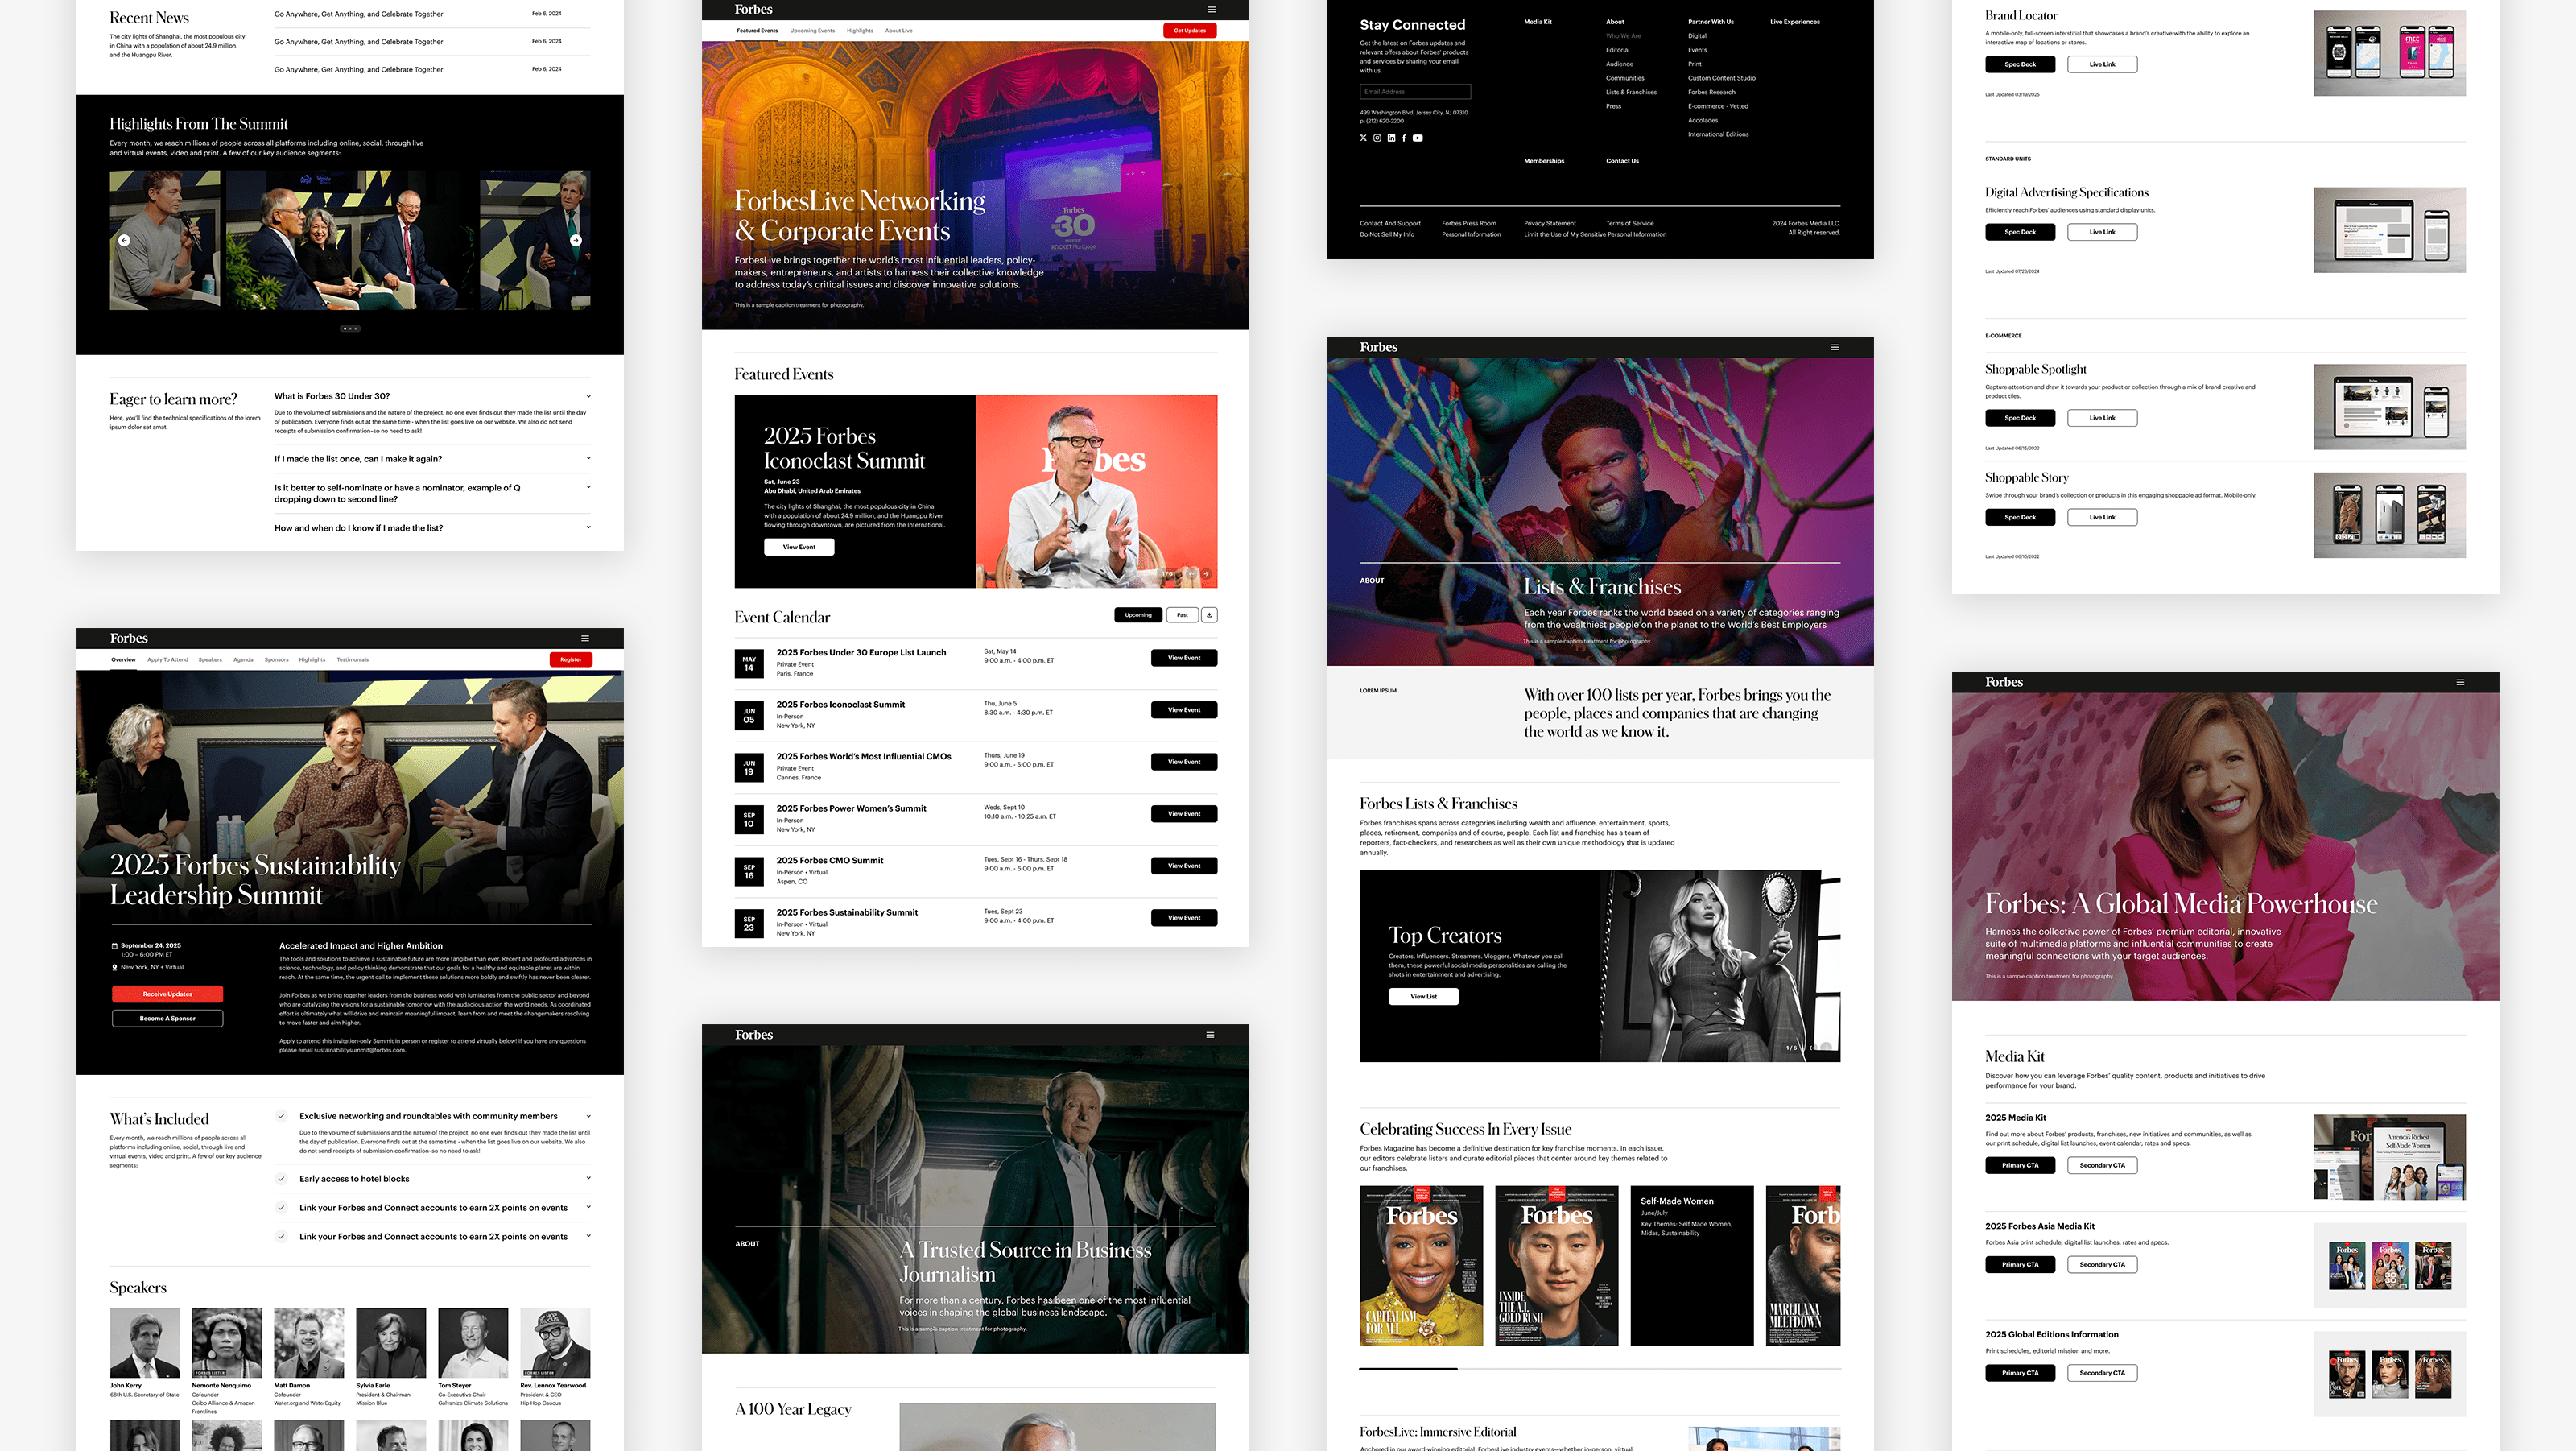Click next arrow on Top Creators carousel
Image resolution: width=2576 pixels, height=1451 pixels.
(x=1826, y=1047)
